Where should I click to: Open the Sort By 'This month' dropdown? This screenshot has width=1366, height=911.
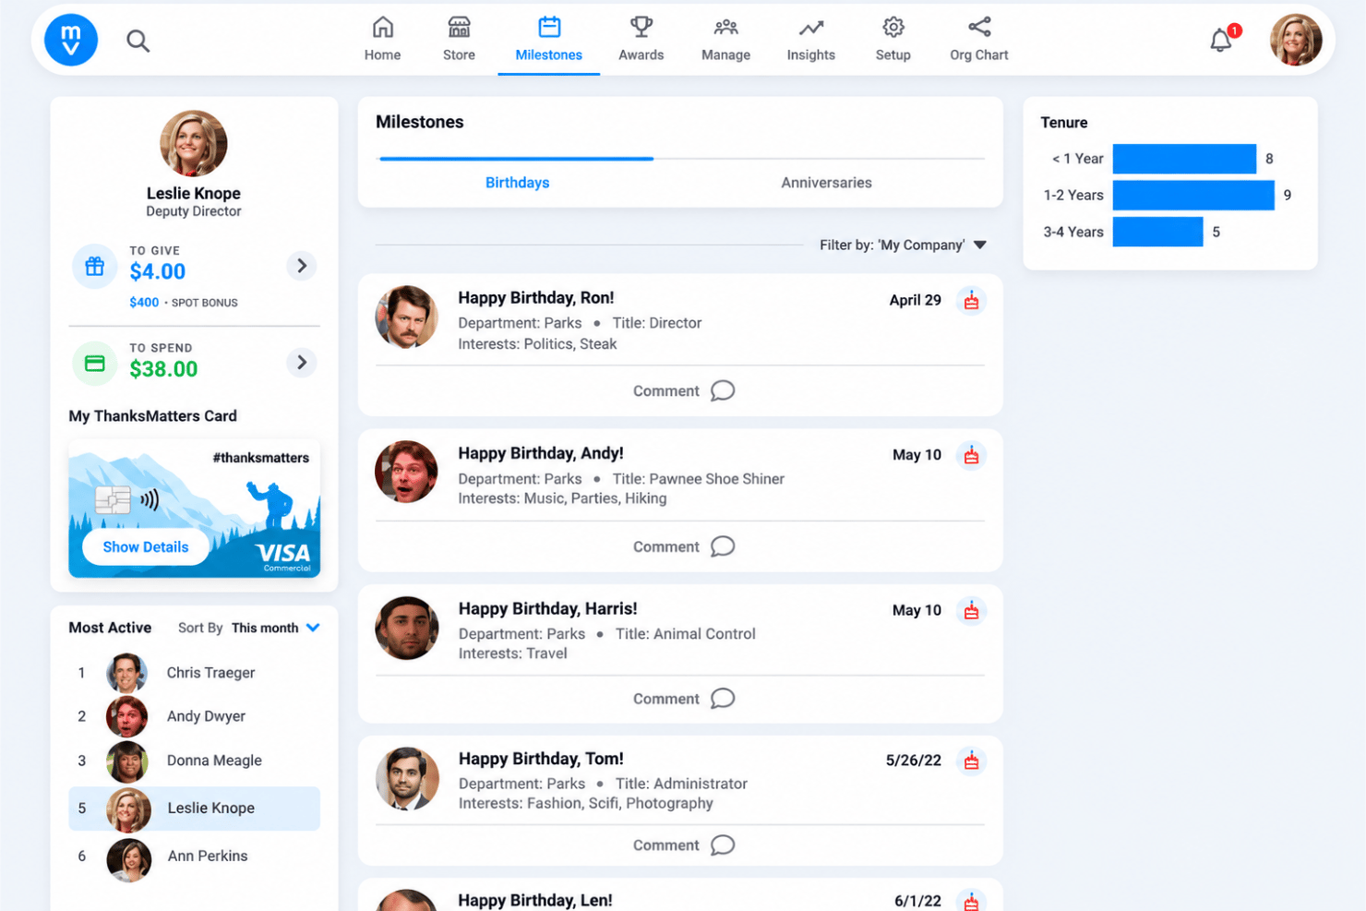276,628
